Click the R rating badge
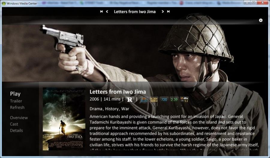 pos(130,99)
